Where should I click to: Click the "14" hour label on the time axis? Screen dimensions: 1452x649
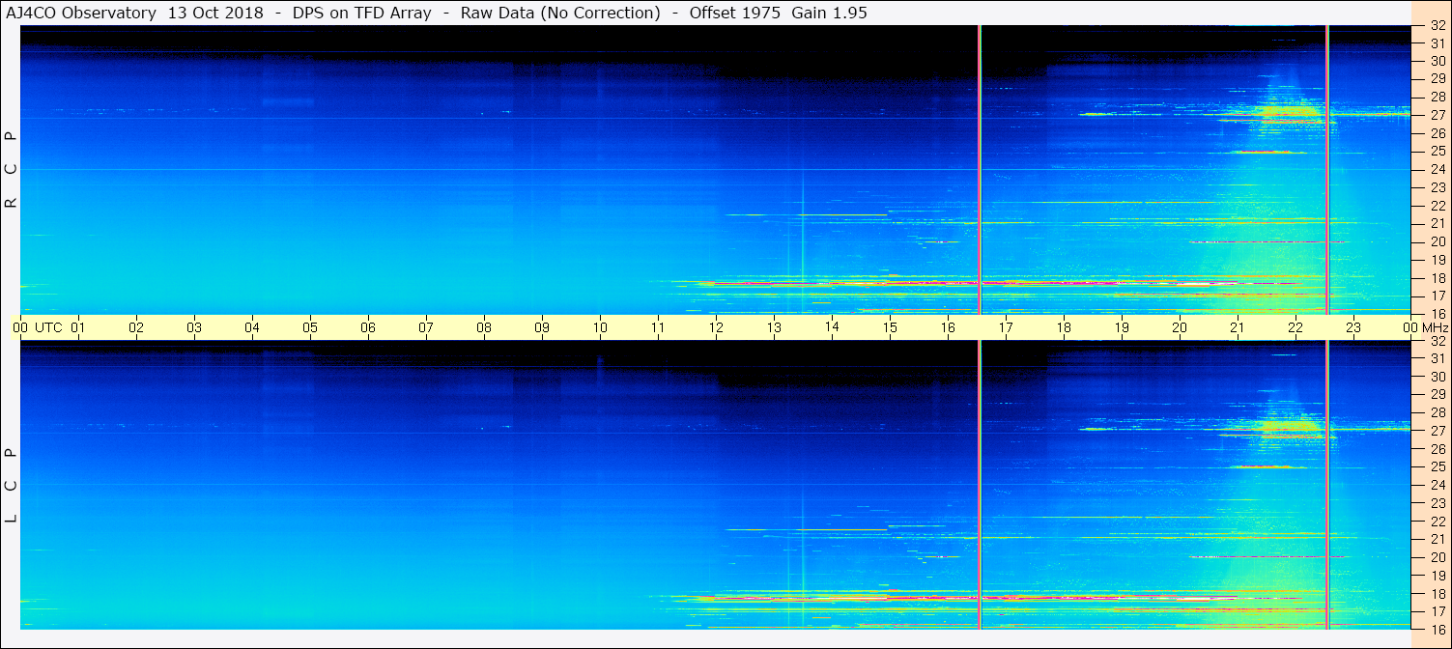pyautogui.click(x=832, y=327)
